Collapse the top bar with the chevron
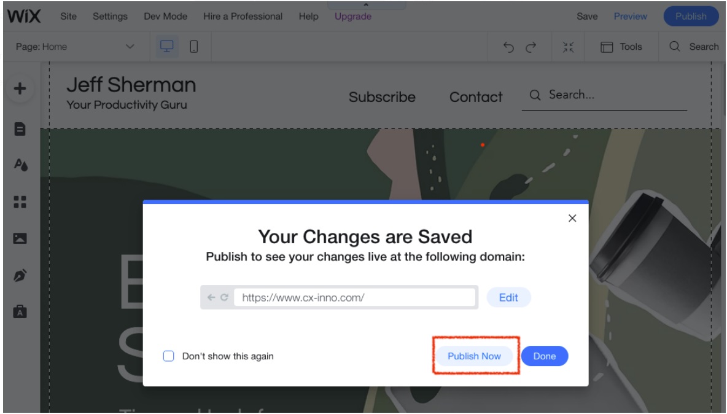The height and width of the screenshot is (414, 727). [x=367, y=4]
